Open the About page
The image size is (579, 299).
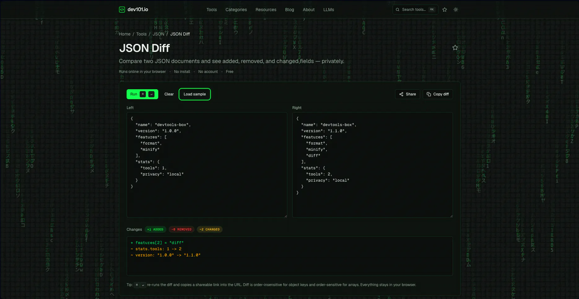pyautogui.click(x=309, y=10)
